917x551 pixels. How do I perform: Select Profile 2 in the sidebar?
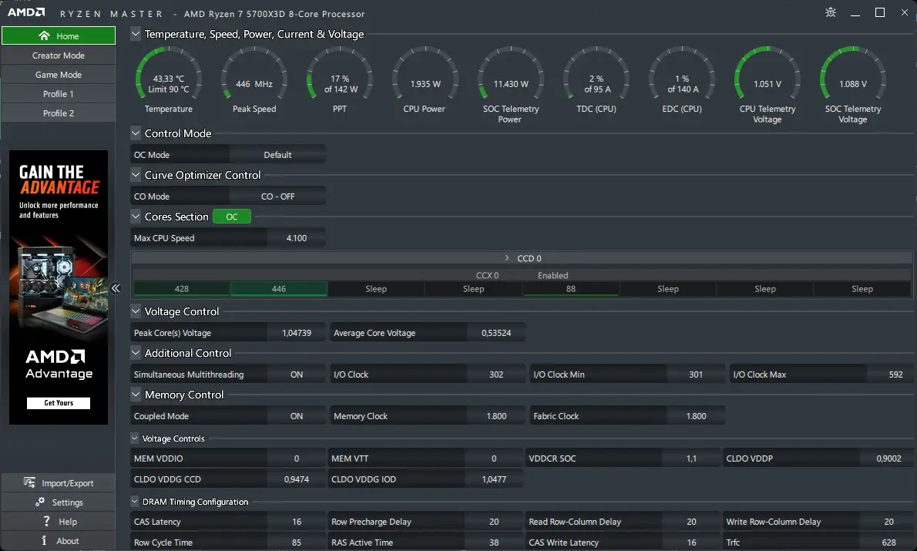pos(59,113)
